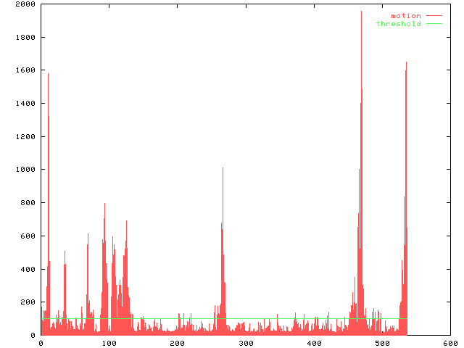Viewport: 464px width, 348px height.
Task: Select the "motion" legend label
Action: [405, 16]
